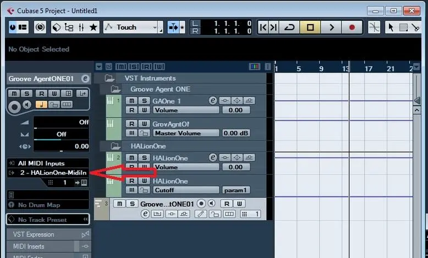Open the Cutoff automation parameter dropdown

click(186, 190)
